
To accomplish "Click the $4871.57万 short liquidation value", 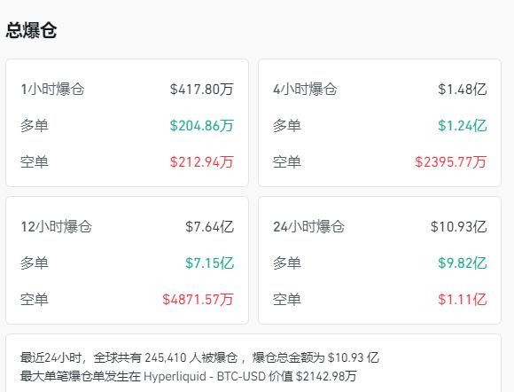I will click(198, 300).
